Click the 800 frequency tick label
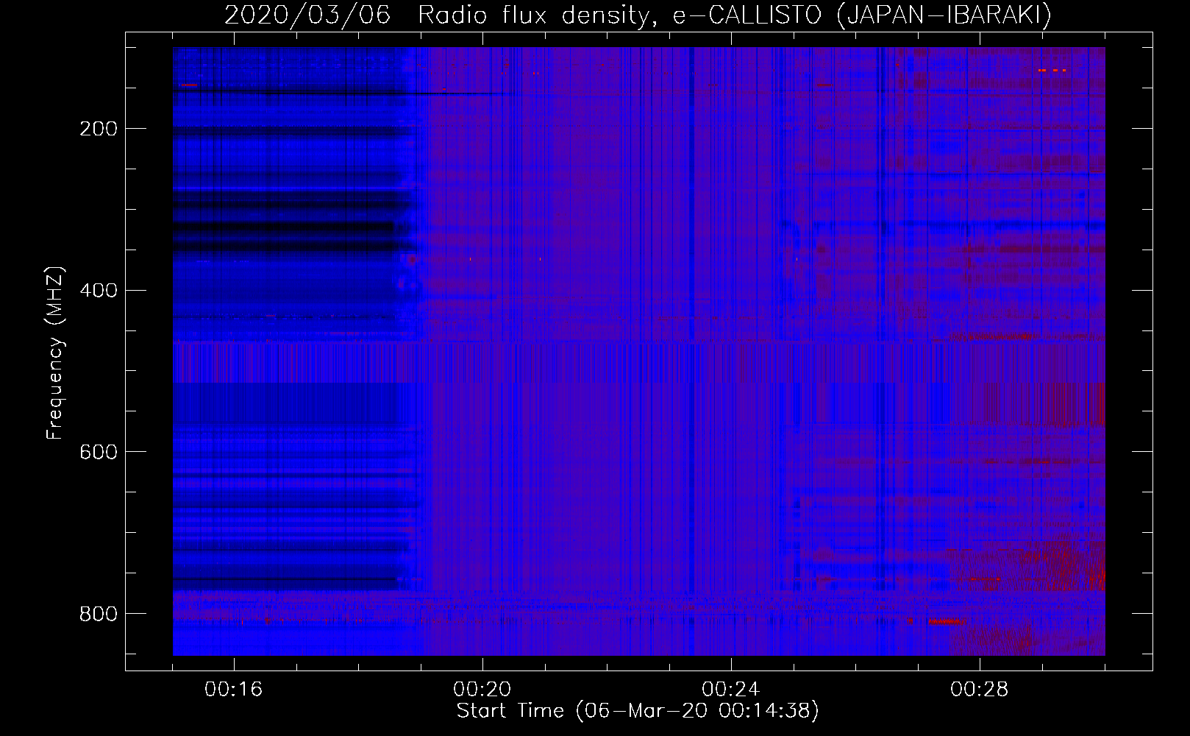This screenshot has width=1190, height=736. (99, 614)
